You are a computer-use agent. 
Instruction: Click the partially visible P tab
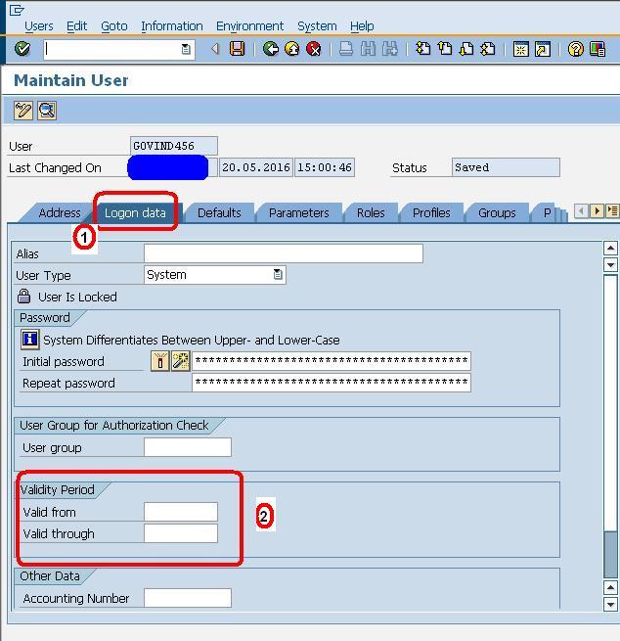(548, 213)
